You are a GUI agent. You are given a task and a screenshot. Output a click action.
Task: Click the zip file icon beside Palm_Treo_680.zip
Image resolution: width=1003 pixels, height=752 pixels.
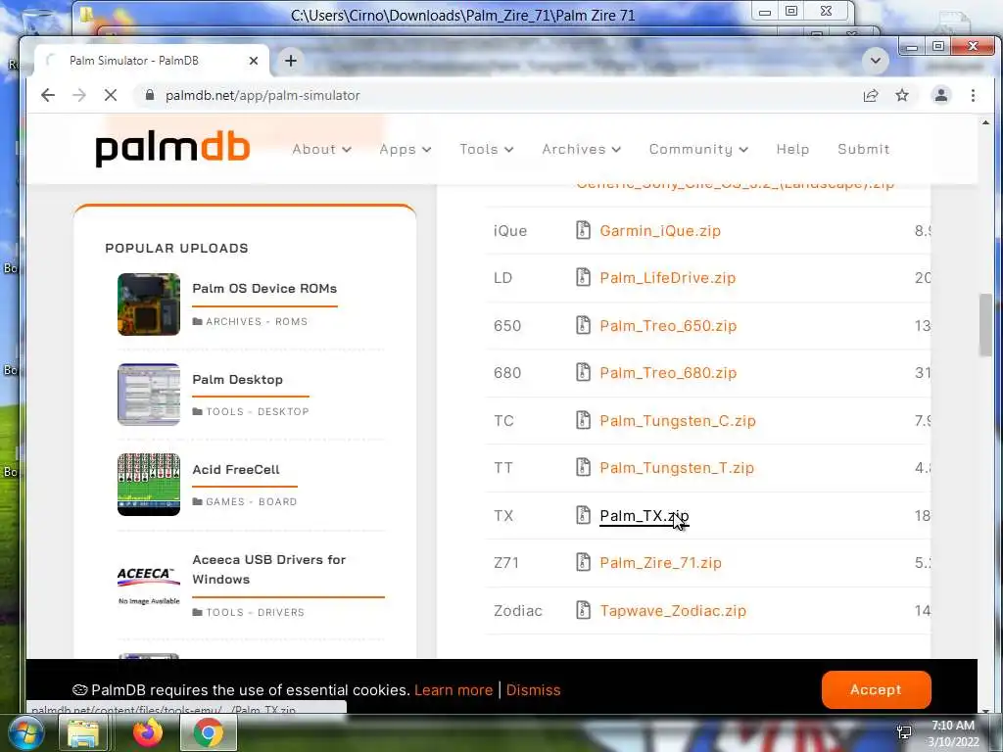pos(583,372)
